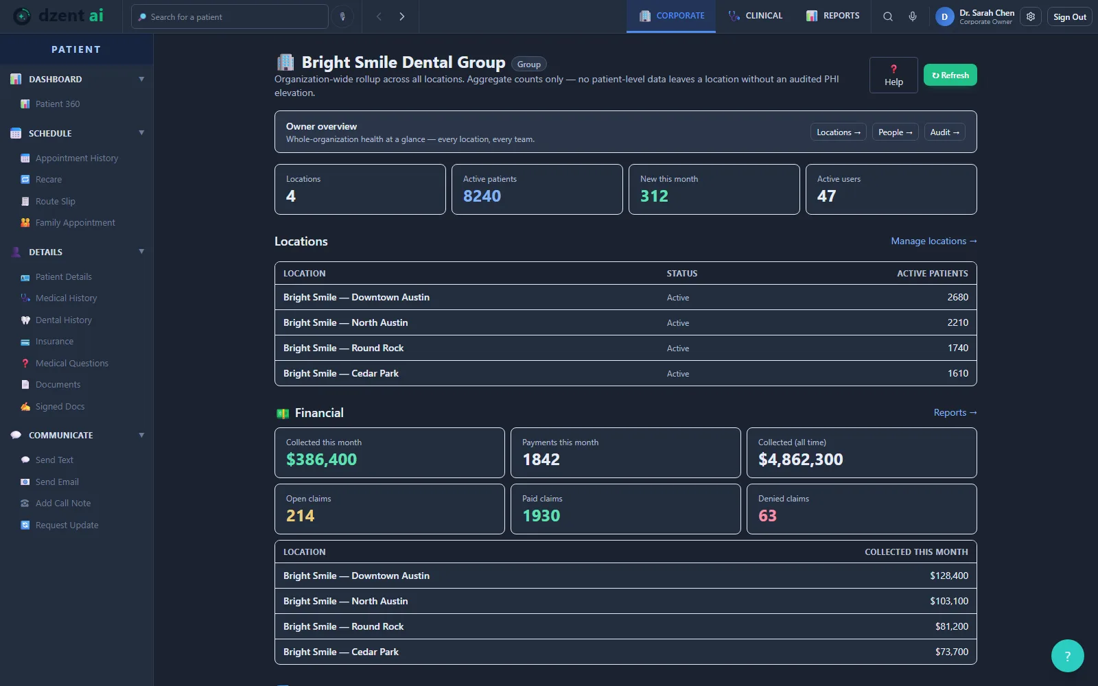
Task: Activate the top-bar microphone icon
Action: click(x=912, y=16)
